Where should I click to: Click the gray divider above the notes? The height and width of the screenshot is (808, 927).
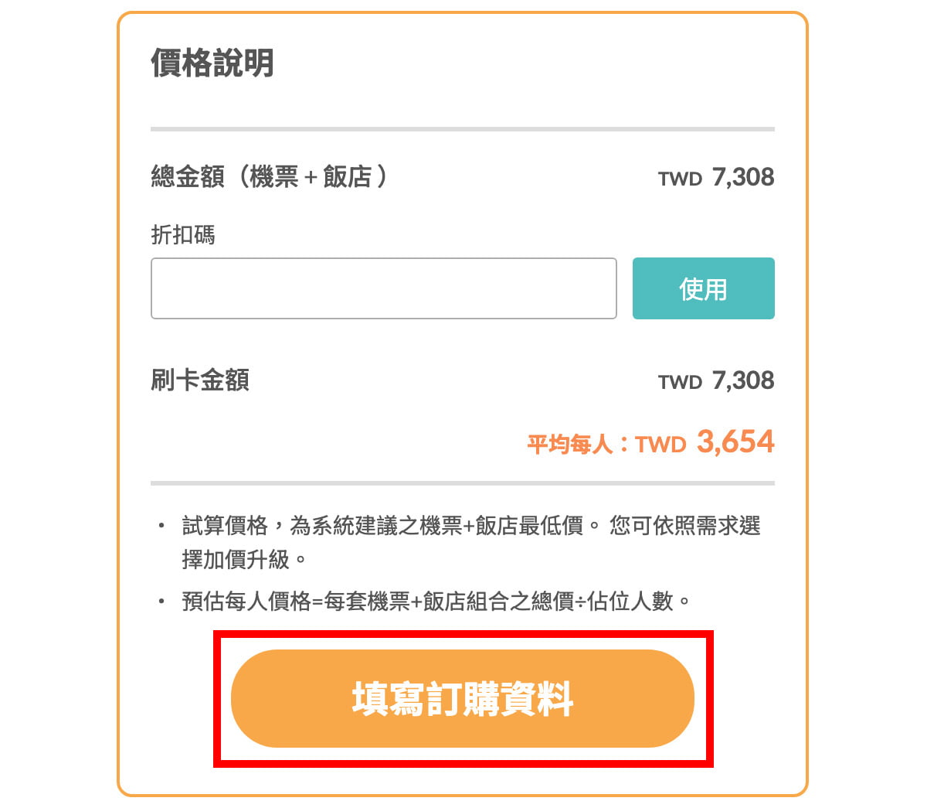pos(462,483)
